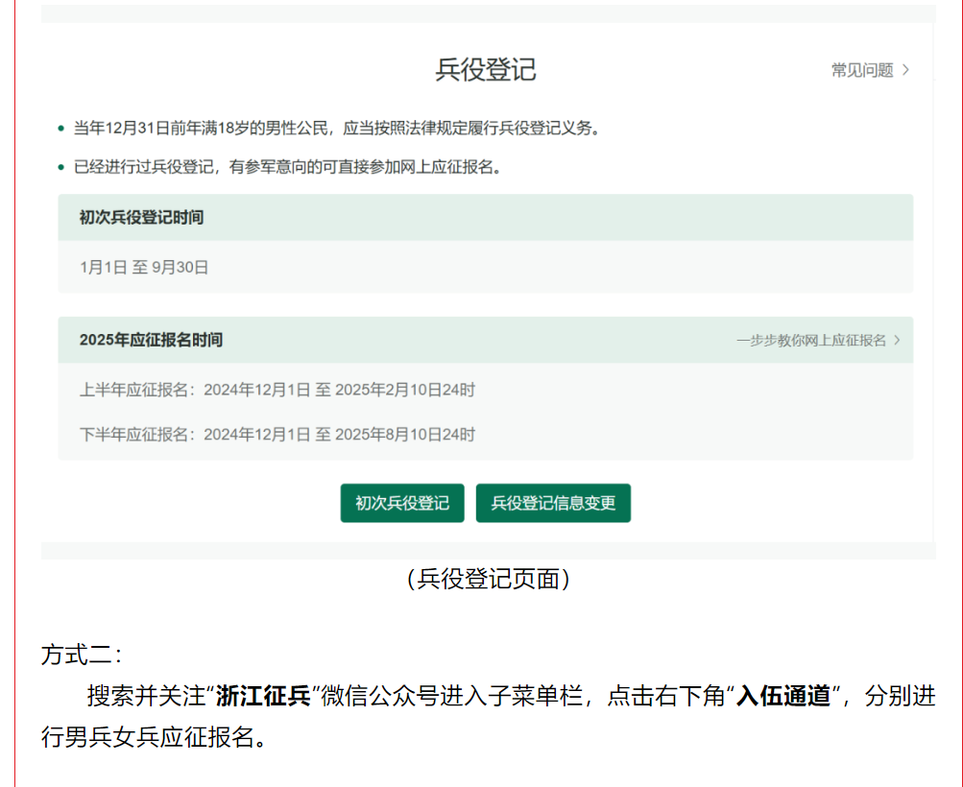Open 一步步教你网上应征报名 guide link
The width and height of the screenshot is (963, 787).
811,340
